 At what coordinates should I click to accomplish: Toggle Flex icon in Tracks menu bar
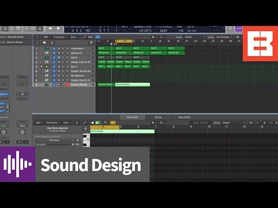[x=90, y=37]
